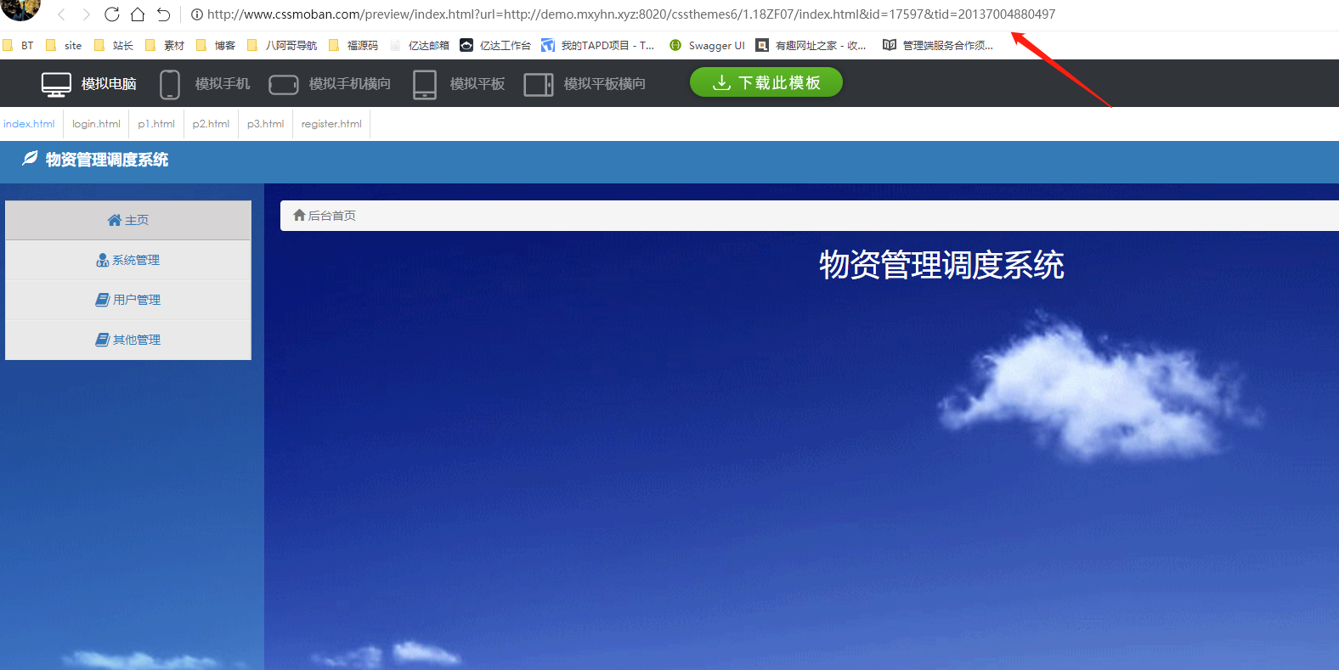
Task: Open the 素材 bookmark folder
Action: (x=165, y=46)
